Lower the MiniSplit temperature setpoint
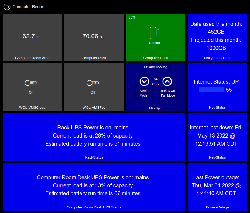This screenshot has width=250, height=213. [144, 81]
